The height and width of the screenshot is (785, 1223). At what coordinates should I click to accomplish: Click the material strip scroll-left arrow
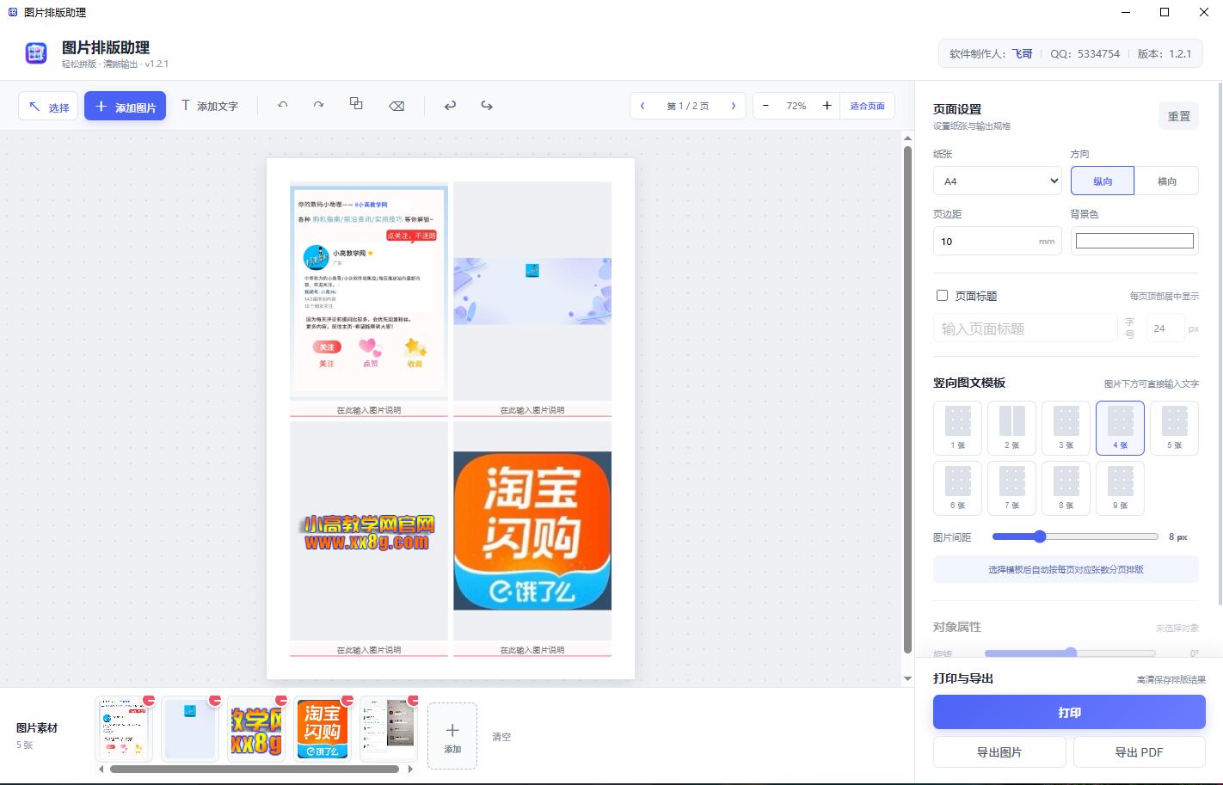(x=101, y=770)
